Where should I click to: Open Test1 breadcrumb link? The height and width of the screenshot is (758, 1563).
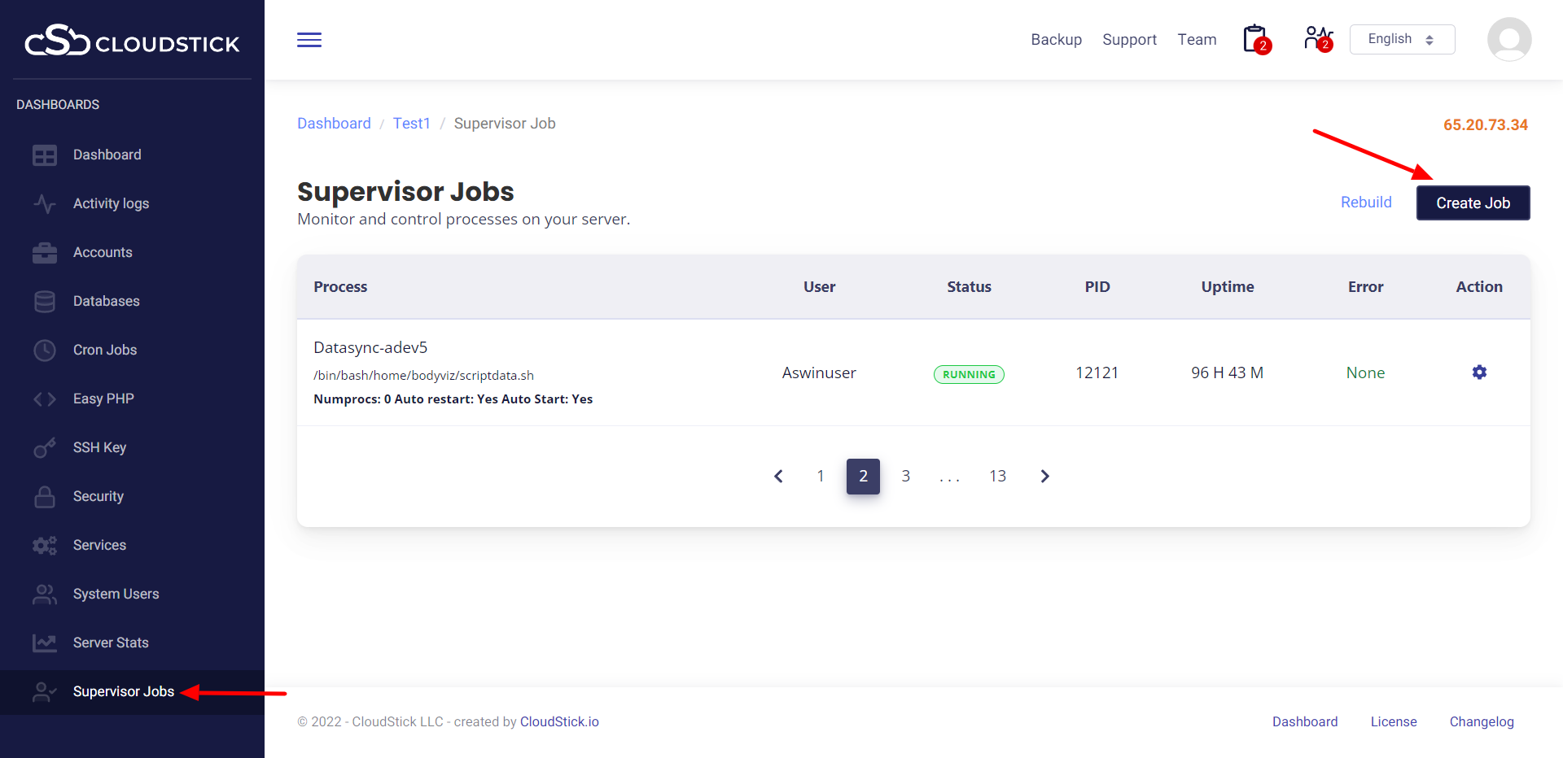point(411,124)
